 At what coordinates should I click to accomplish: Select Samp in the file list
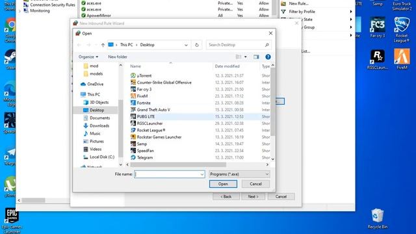(142, 144)
